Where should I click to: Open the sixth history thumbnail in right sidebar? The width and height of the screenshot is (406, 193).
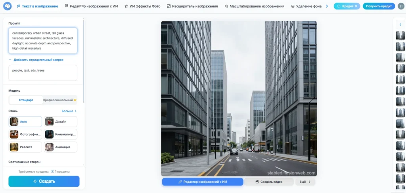point(400,91)
